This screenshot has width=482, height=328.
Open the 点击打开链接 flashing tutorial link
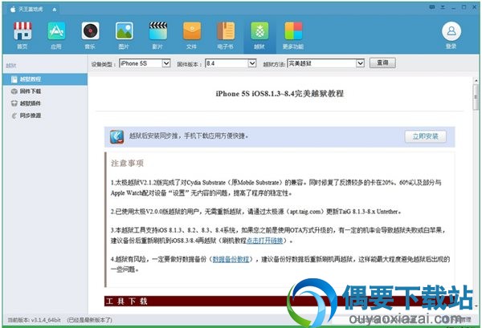coord(264,241)
